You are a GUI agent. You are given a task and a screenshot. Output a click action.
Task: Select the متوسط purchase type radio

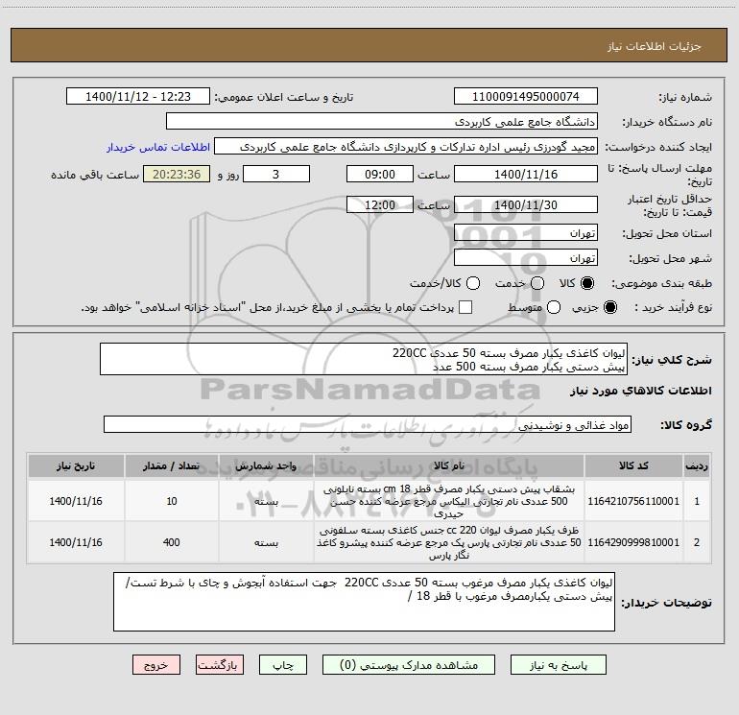554,307
